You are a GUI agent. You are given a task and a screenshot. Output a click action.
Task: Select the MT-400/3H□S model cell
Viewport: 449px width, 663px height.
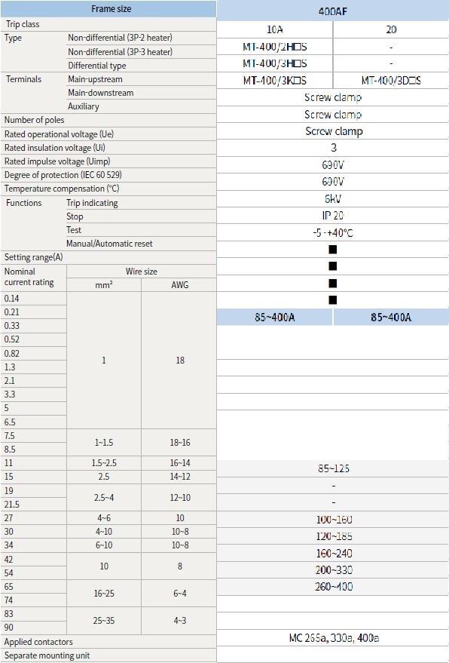[x=274, y=63]
